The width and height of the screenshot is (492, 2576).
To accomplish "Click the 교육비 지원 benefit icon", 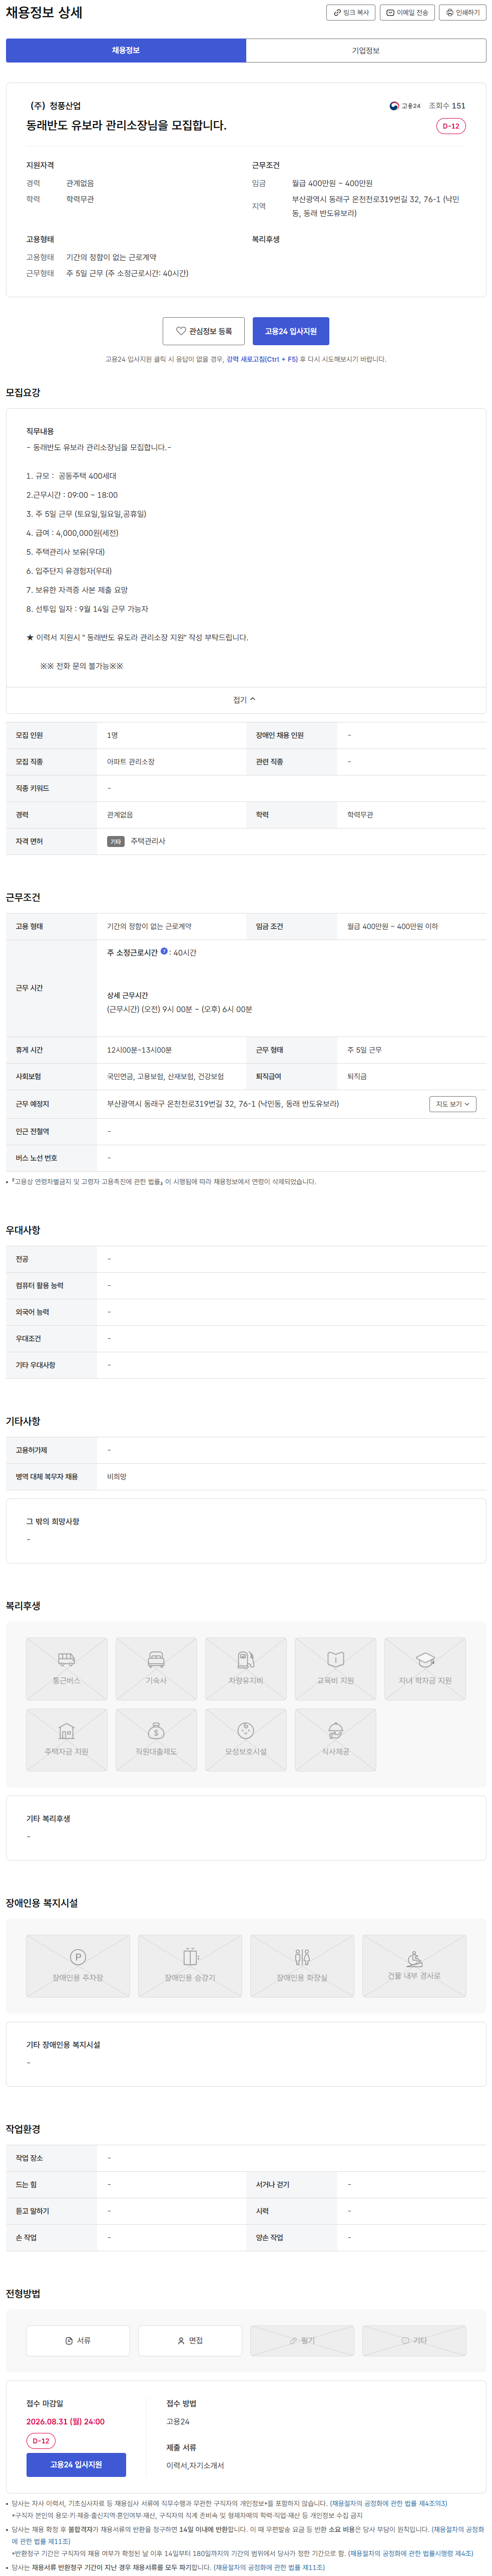I will pyautogui.click(x=336, y=1669).
